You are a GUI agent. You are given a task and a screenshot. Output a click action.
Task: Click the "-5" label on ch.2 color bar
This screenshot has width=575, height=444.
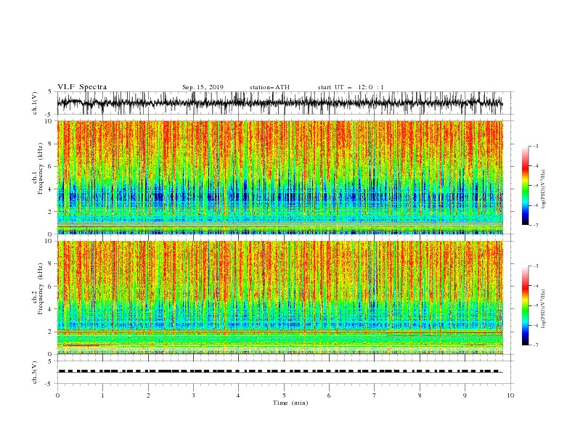coord(535,305)
